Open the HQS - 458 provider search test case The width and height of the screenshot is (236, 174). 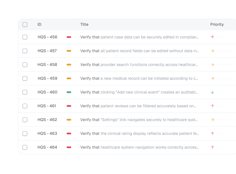[x=139, y=65]
